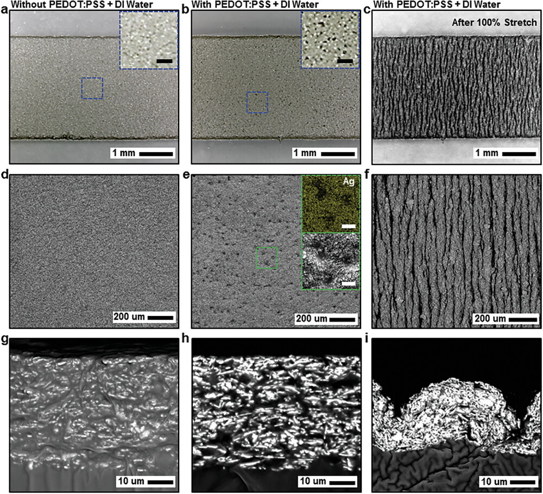Click the "10 um" scale label in panel h

(x=313, y=481)
